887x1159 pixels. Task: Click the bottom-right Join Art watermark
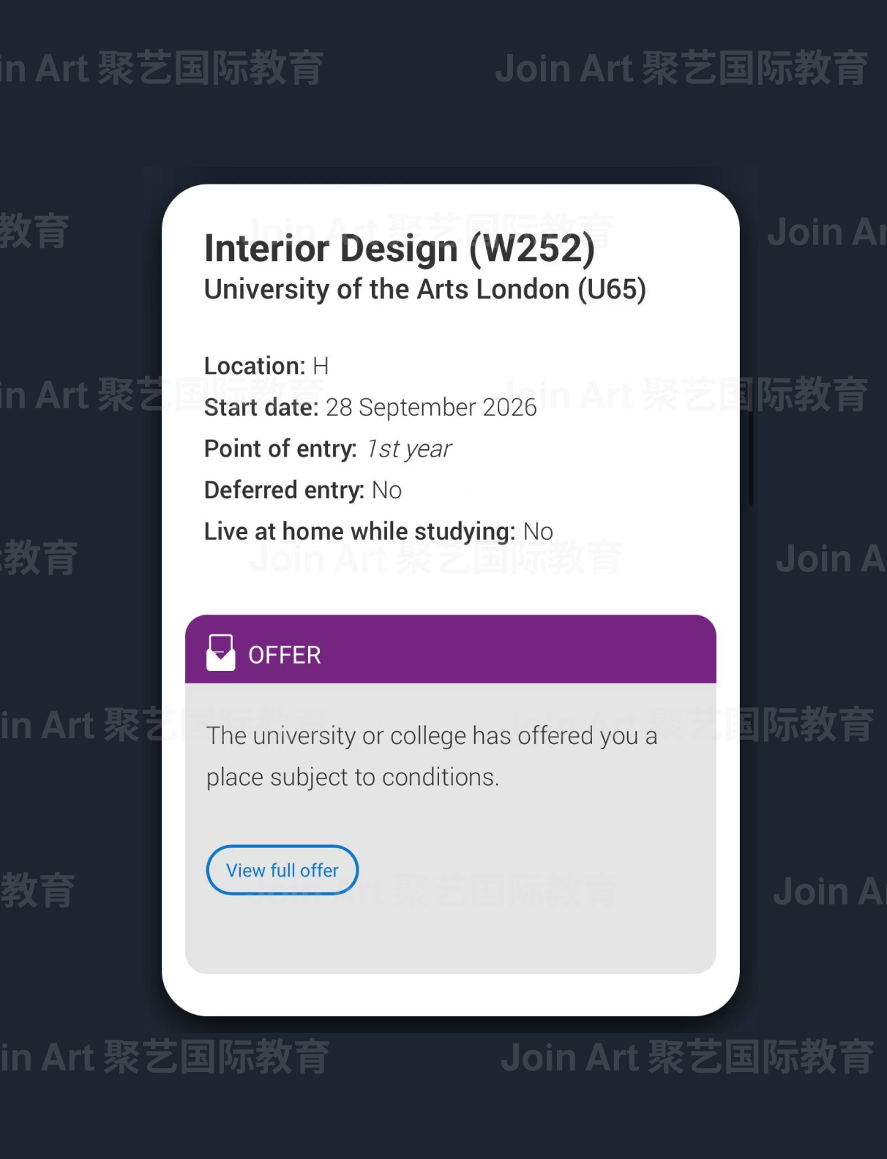pyautogui.click(x=687, y=1058)
